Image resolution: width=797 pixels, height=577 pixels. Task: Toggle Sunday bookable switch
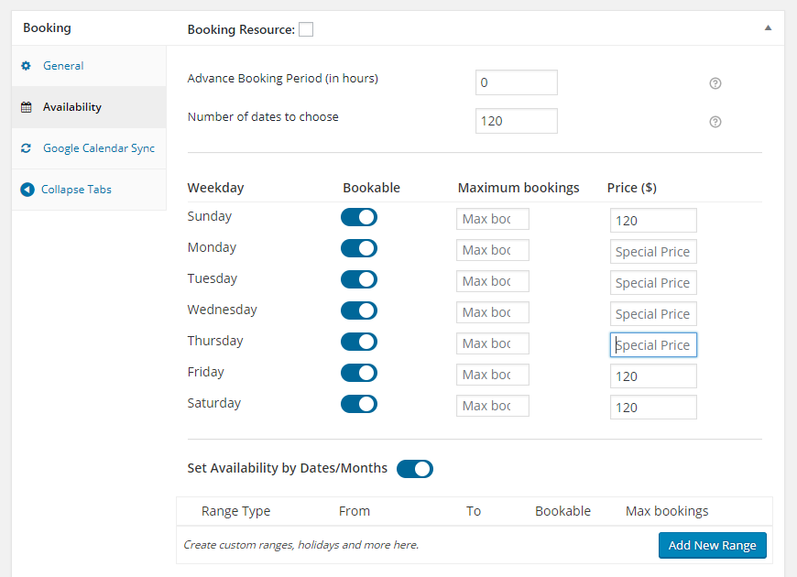[x=359, y=217]
